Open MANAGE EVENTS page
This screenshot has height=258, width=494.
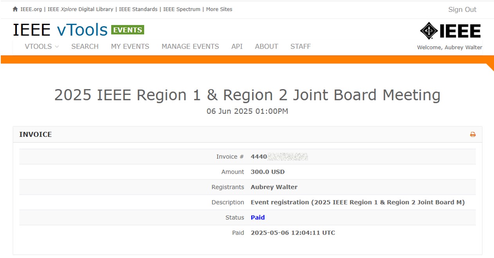190,47
